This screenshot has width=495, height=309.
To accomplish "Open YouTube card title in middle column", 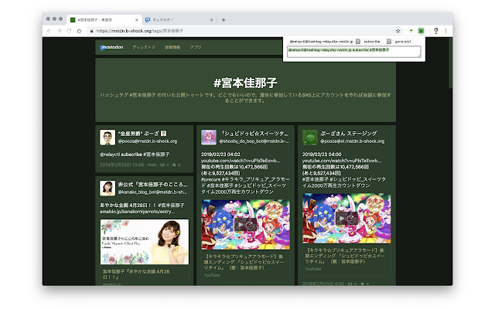I will coord(244,263).
